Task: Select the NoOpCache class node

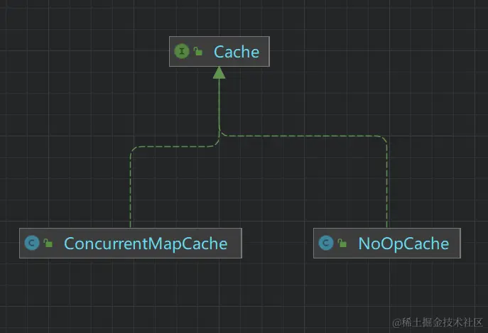Action: [x=387, y=243]
